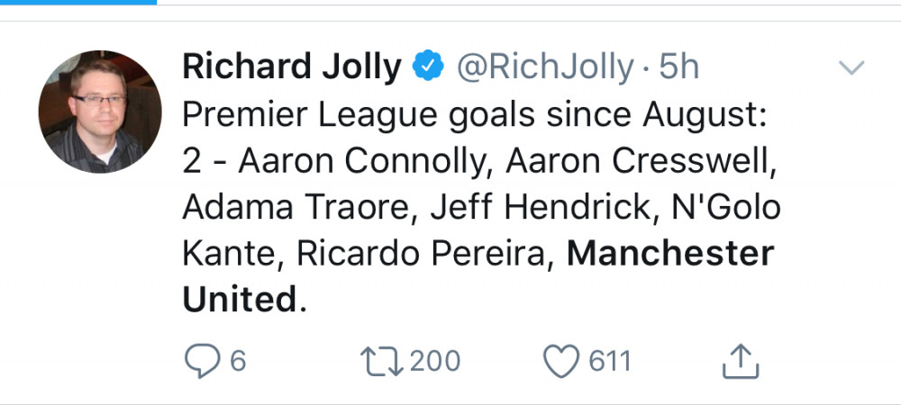Image resolution: width=901 pixels, height=405 pixels.
Task: Open the @RichJolly handle link
Action: click(545, 67)
